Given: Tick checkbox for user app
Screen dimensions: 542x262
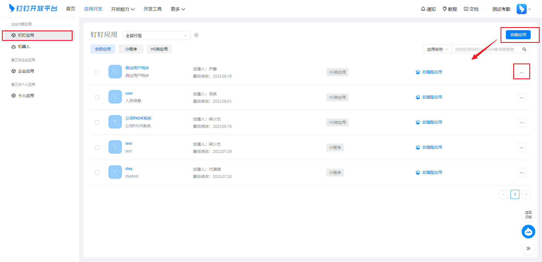Looking at the screenshot, I should (97, 97).
